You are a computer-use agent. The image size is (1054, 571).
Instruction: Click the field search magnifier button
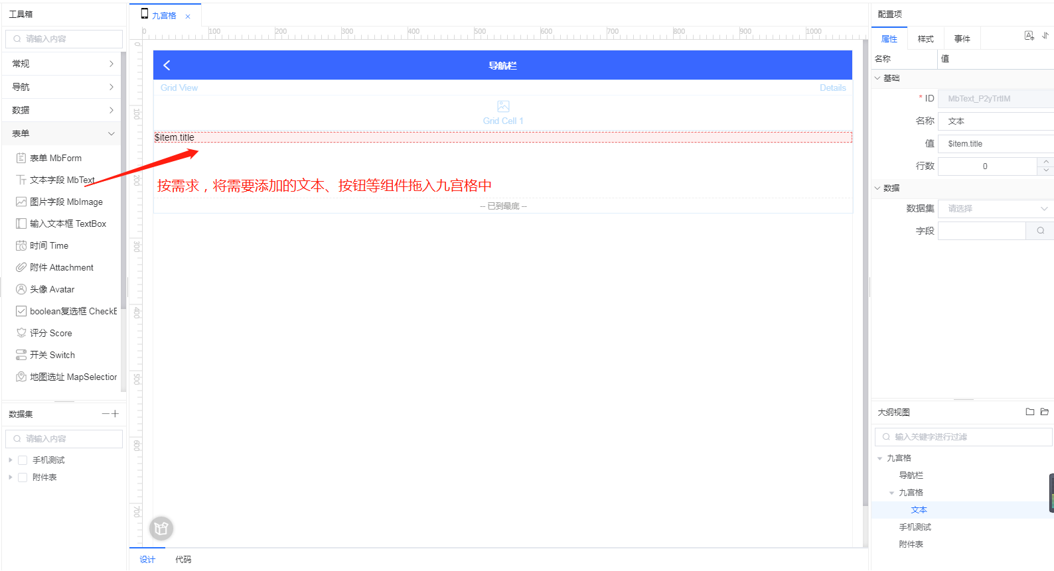click(1040, 231)
